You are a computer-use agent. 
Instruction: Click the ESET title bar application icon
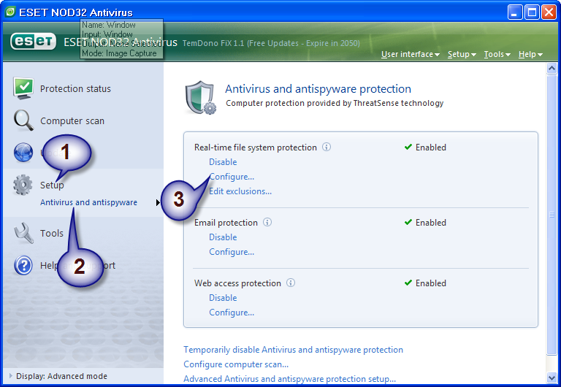(10, 12)
